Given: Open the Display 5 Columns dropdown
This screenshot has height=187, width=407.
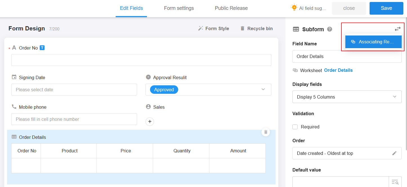Looking at the screenshot, I should pyautogui.click(x=347, y=97).
